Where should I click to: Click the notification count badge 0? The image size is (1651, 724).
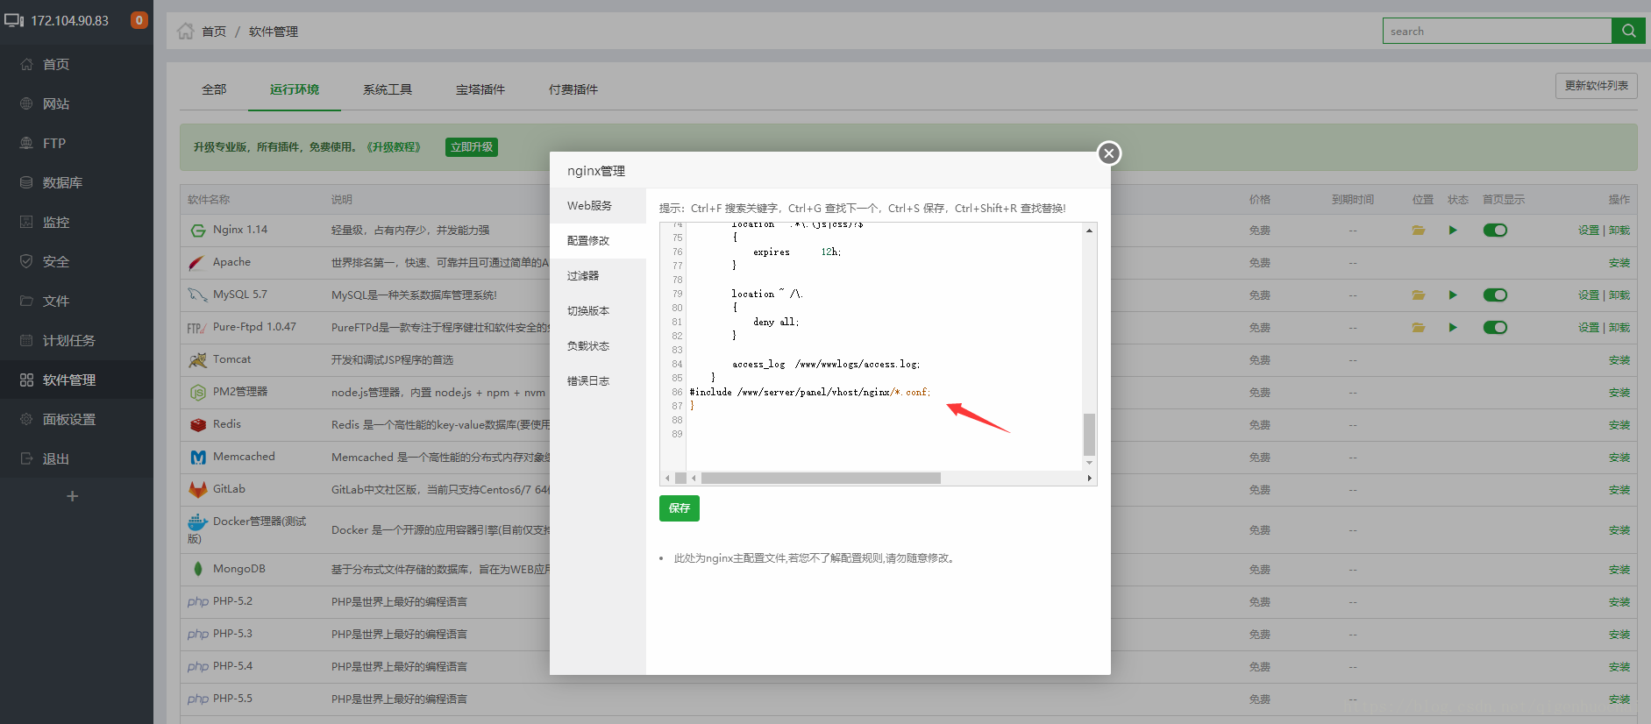pyautogui.click(x=139, y=20)
